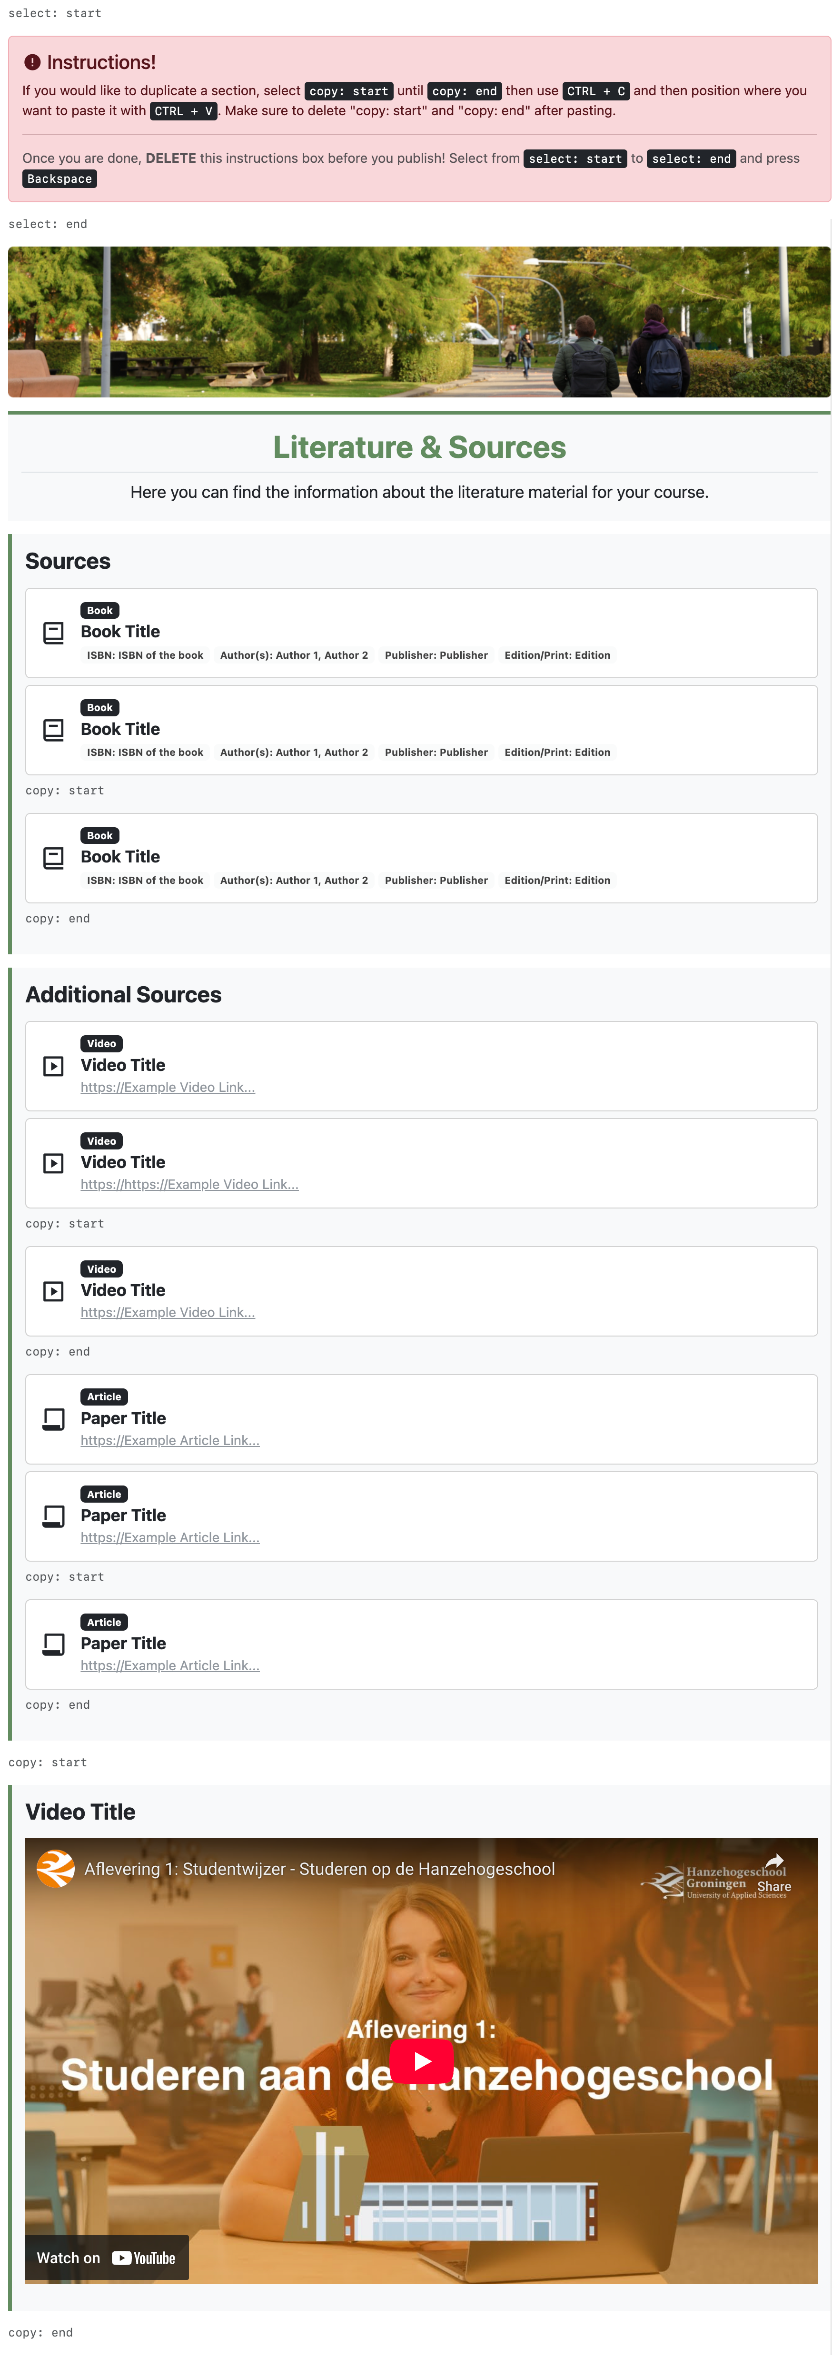Viewport: 832px width, 2357px height.
Task: Click the YouTube video title Aflevering 1: Studentwijzer
Action: [319, 1868]
